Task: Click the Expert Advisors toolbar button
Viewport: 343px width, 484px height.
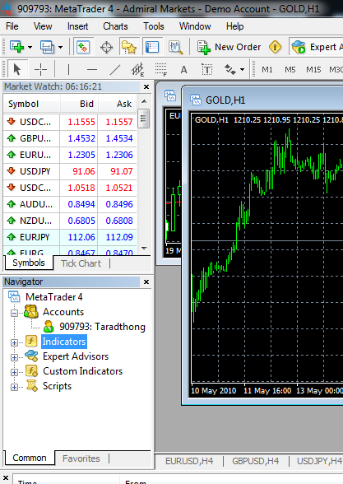Action: (317, 47)
